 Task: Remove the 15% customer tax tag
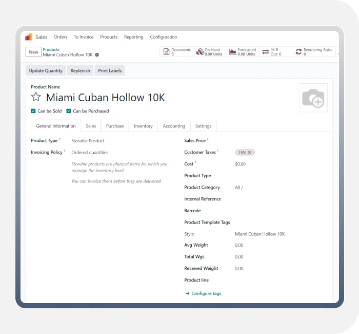tap(250, 152)
